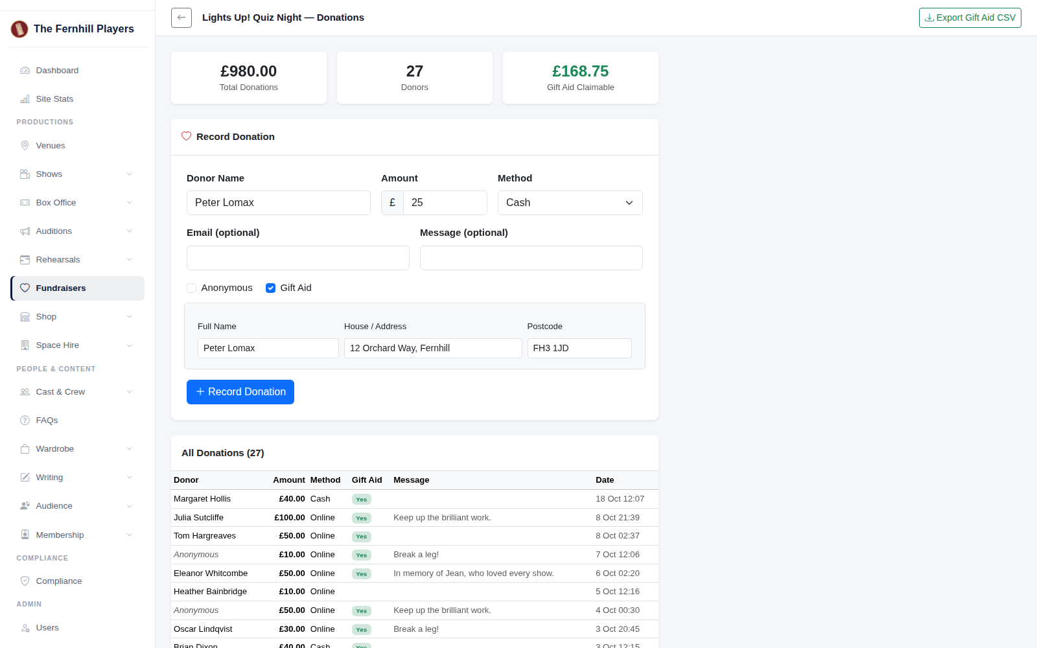This screenshot has width=1037, height=648.
Task: Click the Space Hire building icon
Action: 25,345
